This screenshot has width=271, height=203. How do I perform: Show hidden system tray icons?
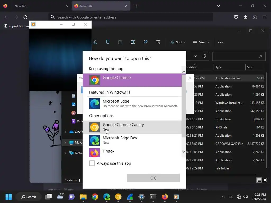(223, 197)
